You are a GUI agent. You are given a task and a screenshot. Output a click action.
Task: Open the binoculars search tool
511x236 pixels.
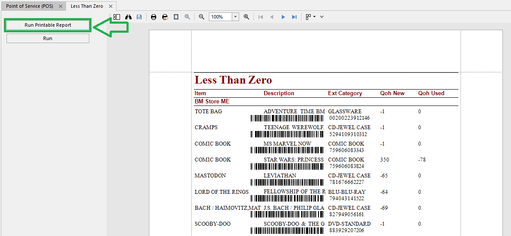pos(129,17)
